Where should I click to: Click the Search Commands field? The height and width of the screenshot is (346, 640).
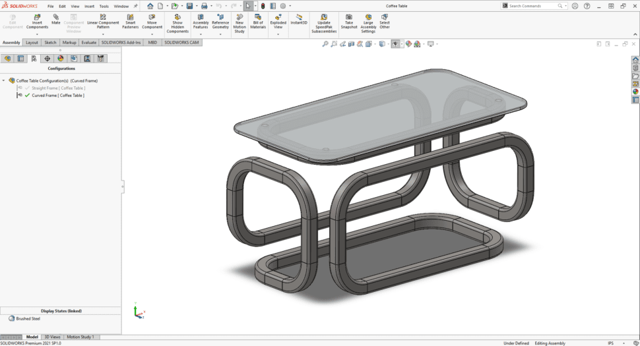tap(534, 6)
